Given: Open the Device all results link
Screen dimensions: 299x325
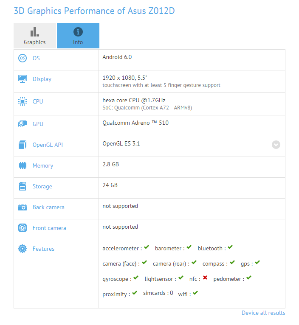Looking at the screenshot, I should coord(263,313).
